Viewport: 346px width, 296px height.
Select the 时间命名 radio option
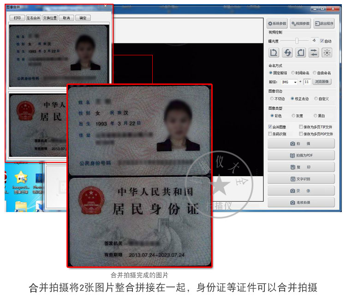(293, 72)
